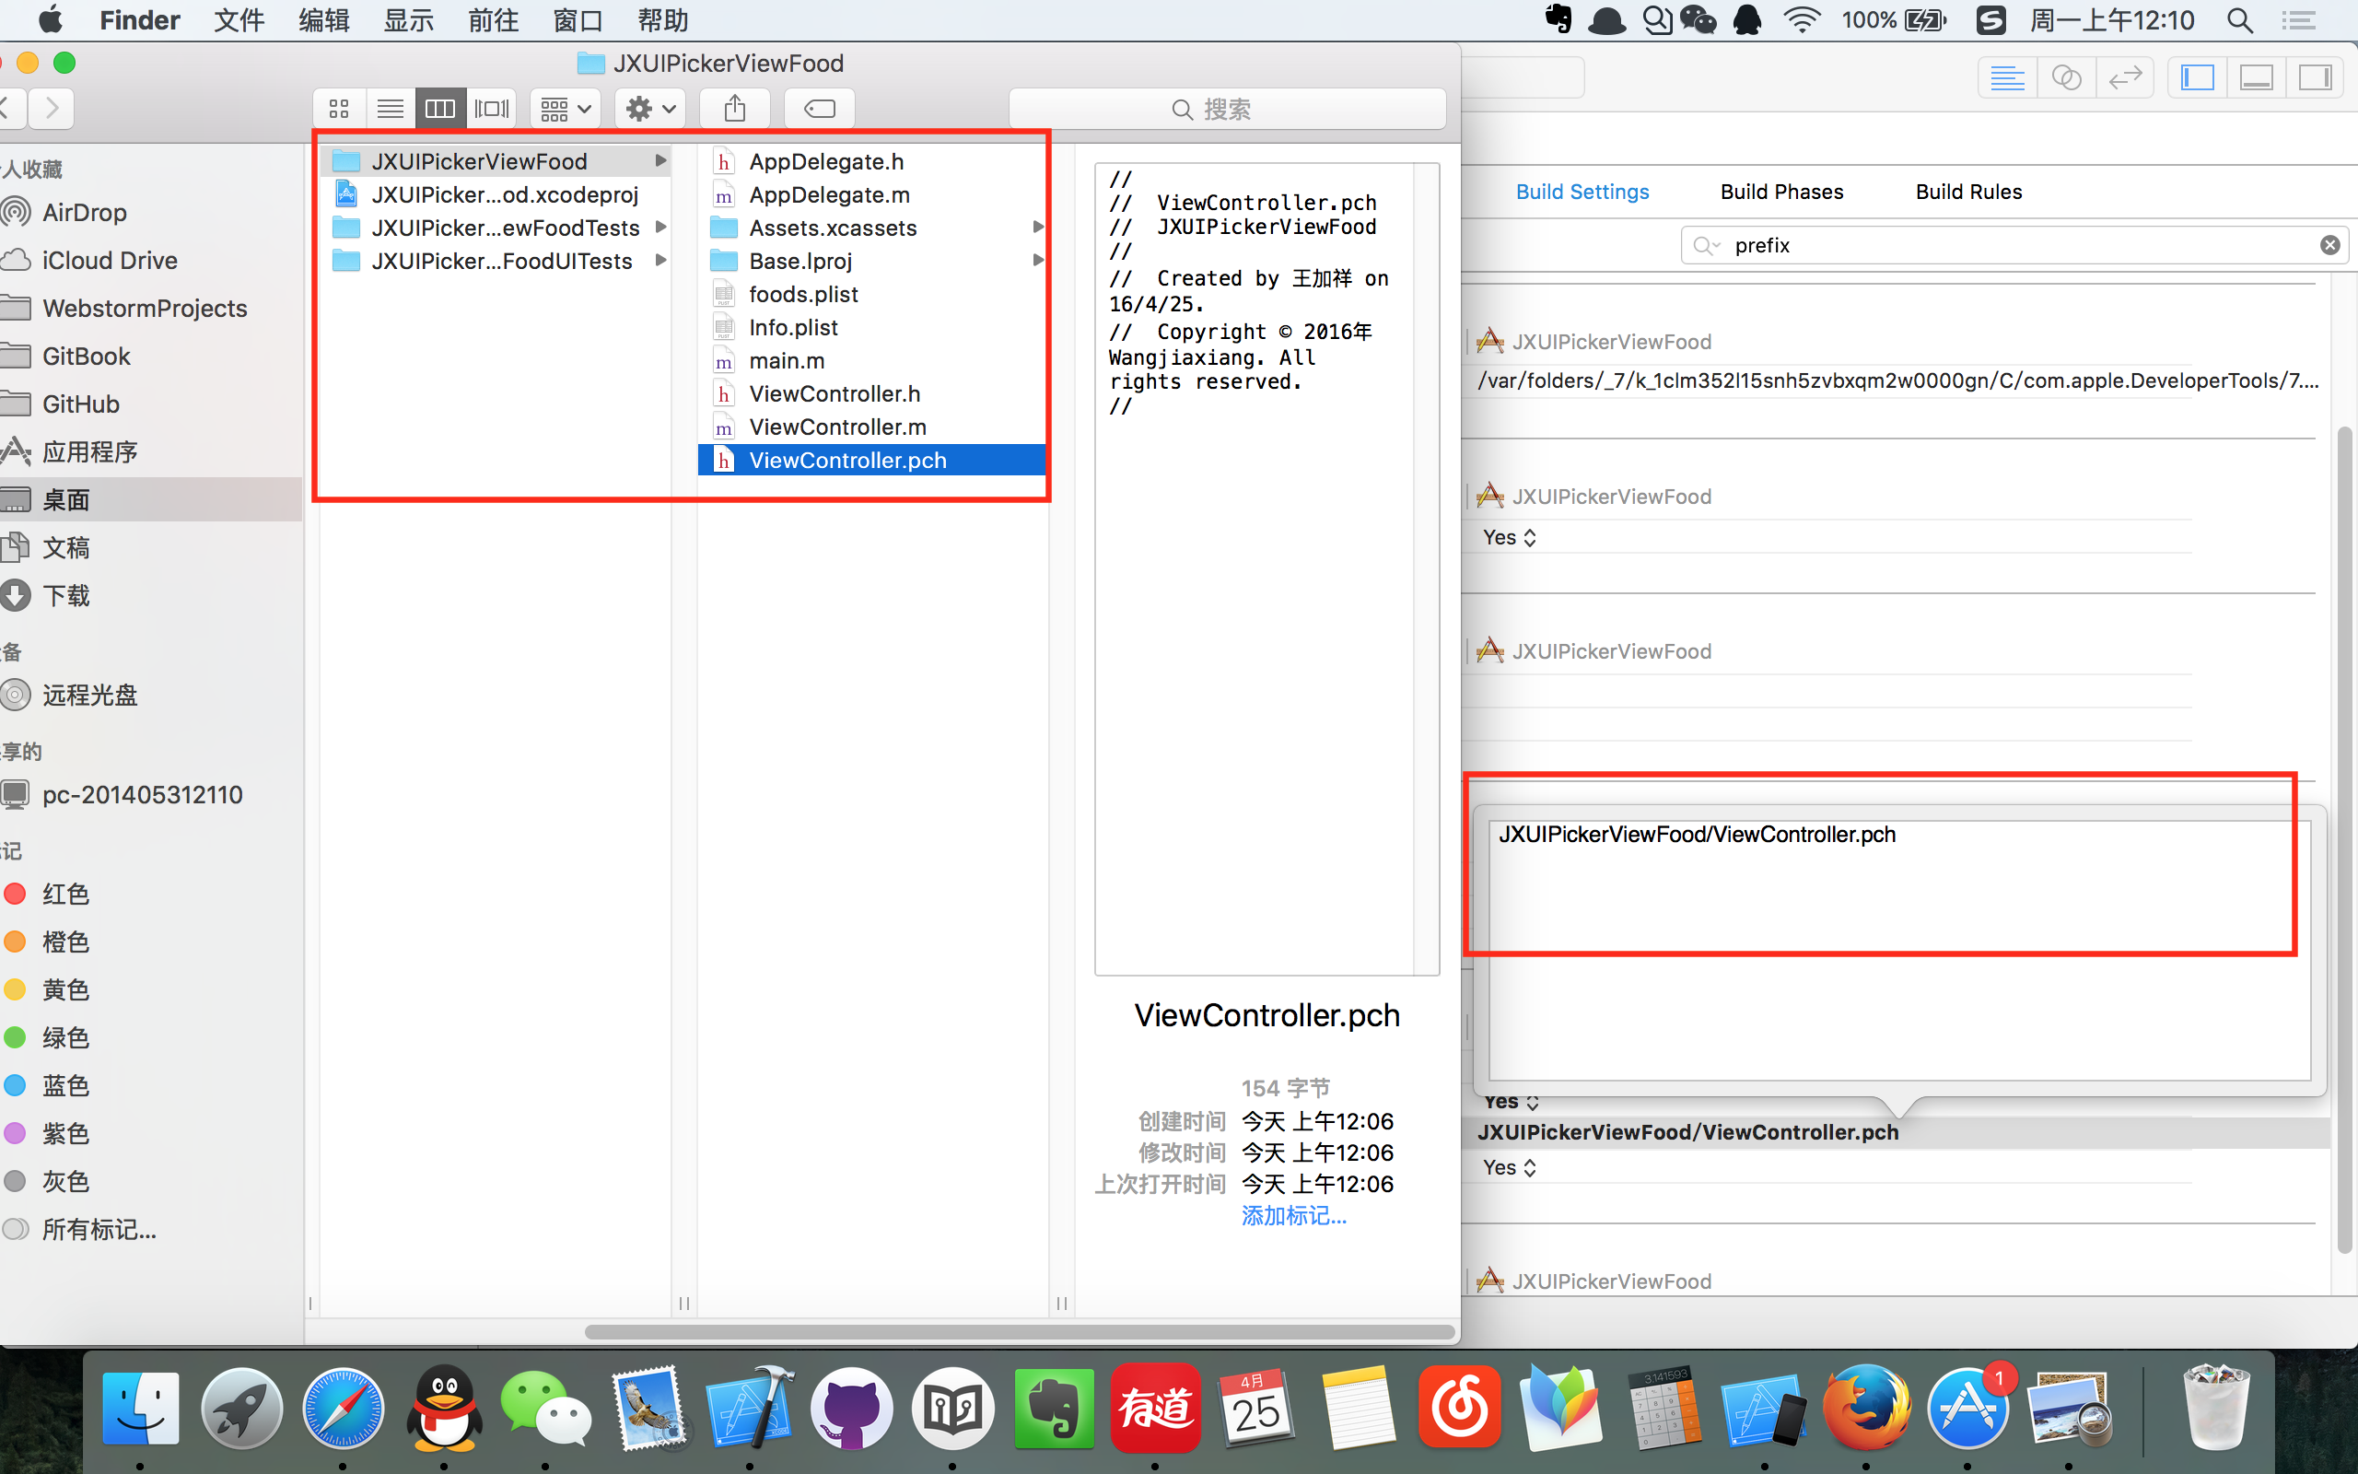Expand the JXUIPickerViewFood folder
Screen dimensions: 2358x1474
(660, 161)
